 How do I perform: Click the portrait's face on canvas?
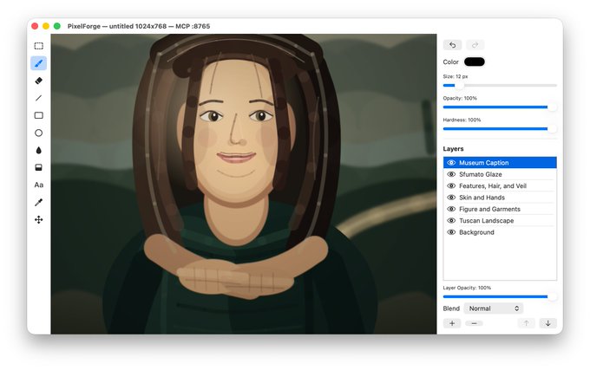click(x=236, y=132)
